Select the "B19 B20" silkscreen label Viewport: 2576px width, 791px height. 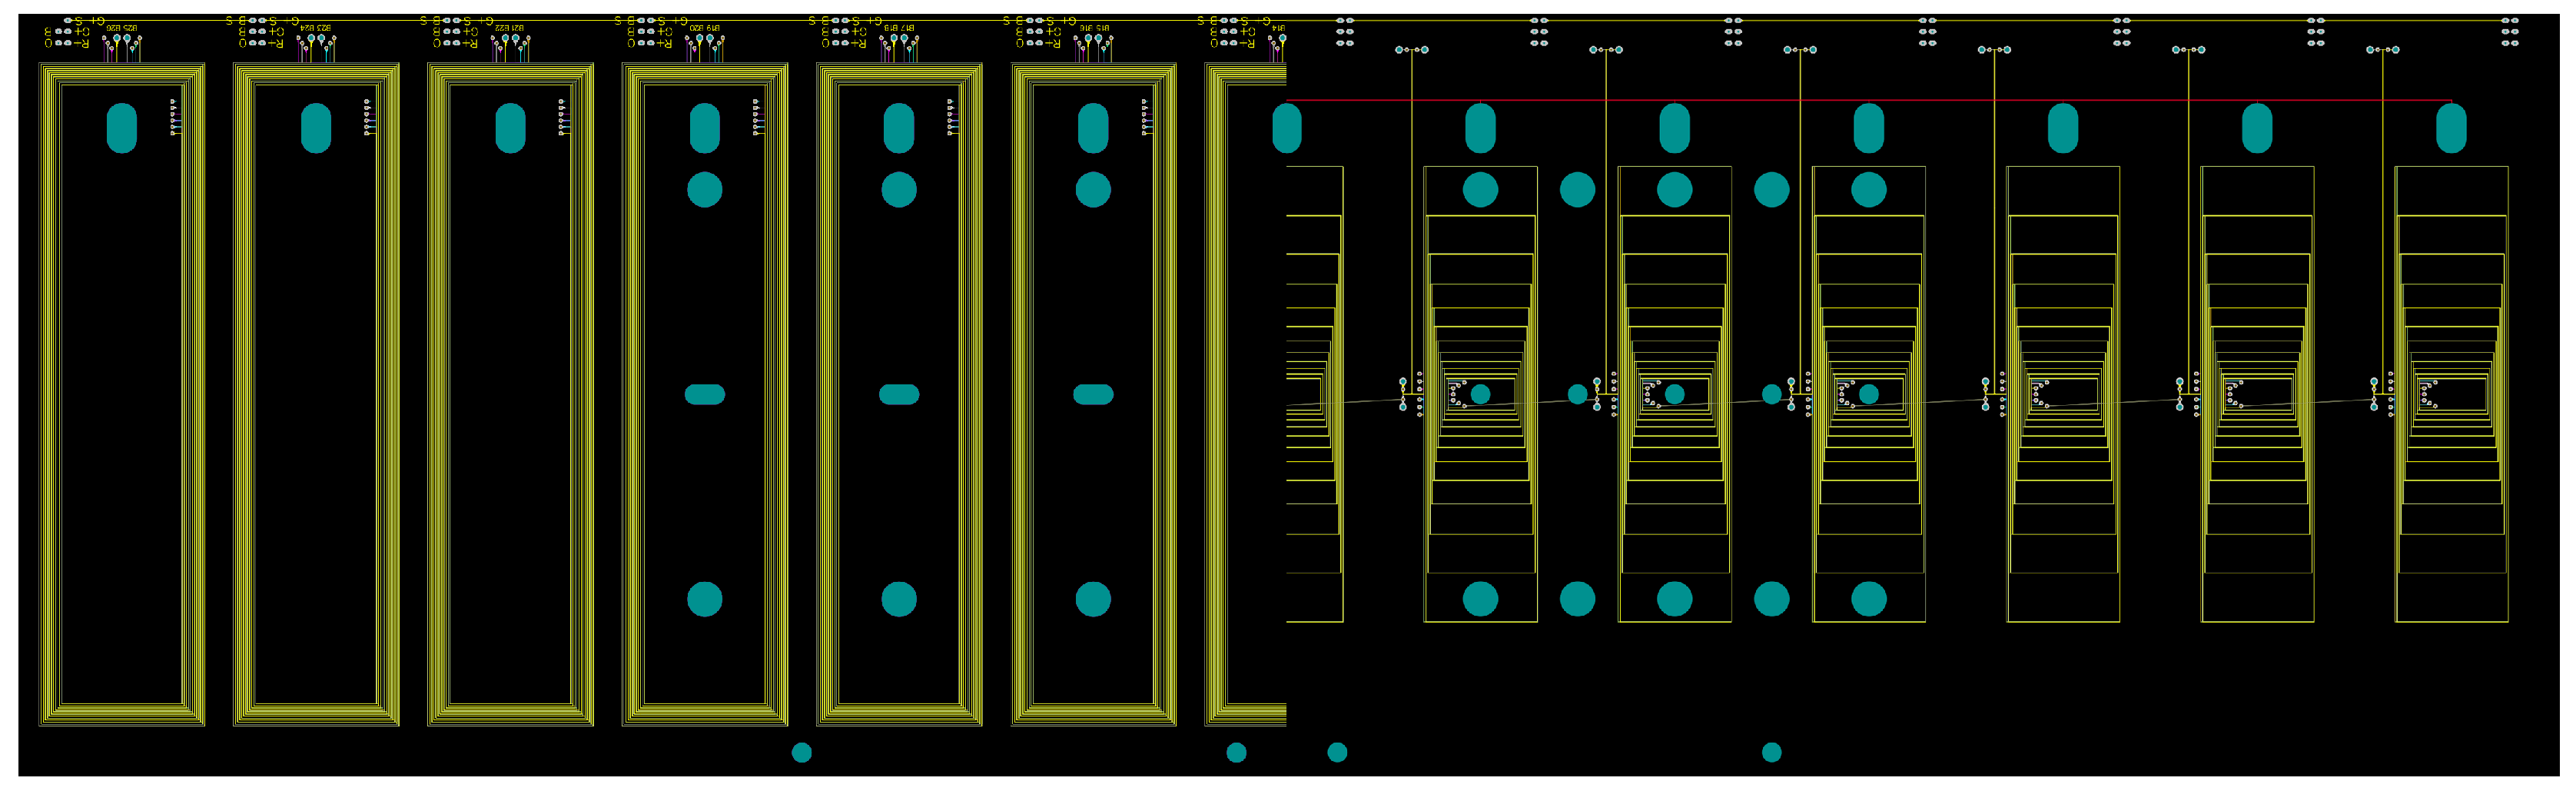pyautogui.click(x=704, y=27)
